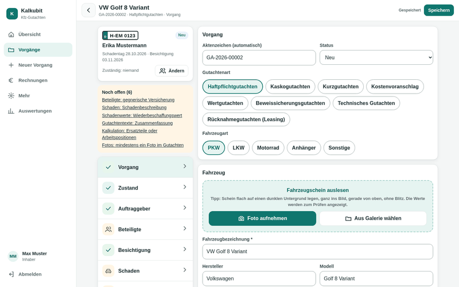Click the Speichern button
Screen dimensions: 459x287
coord(438,10)
